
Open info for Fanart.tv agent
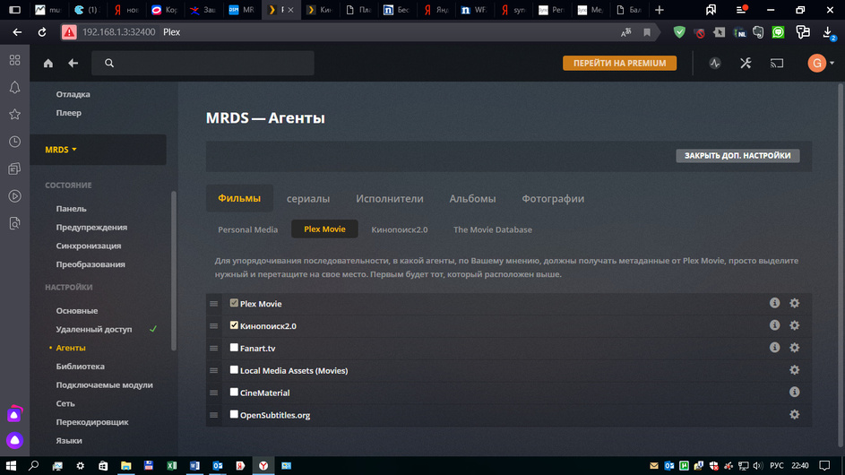point(774,348)
